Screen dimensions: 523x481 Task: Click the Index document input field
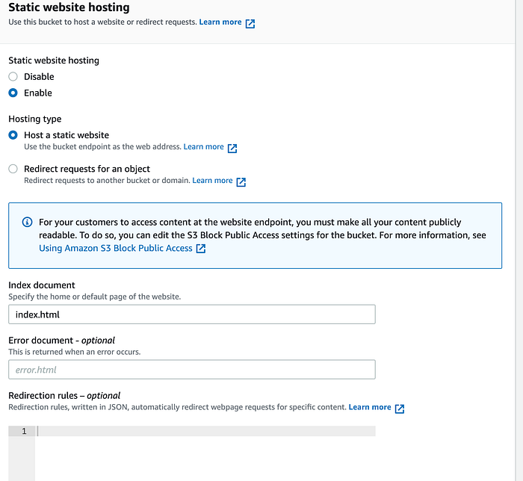[192, 314]
